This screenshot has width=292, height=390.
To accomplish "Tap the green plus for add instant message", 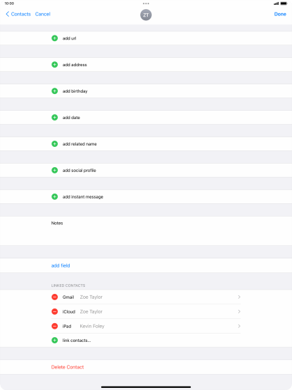I will (x=54, y=196).
